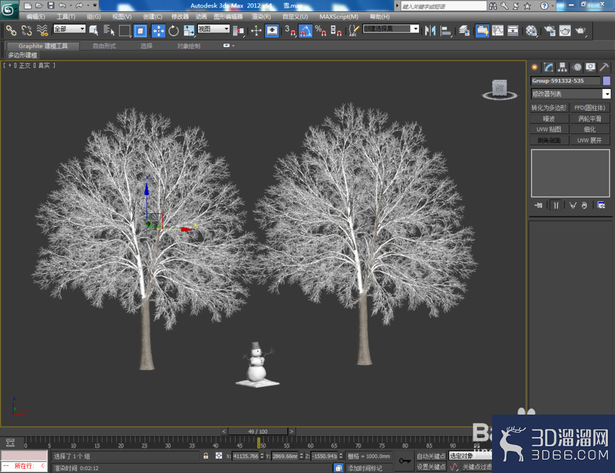Apply the 倒角剖面 modifier button
This screenshot has width=615, height=473.
pyautogui.click(x=549, y=140)
